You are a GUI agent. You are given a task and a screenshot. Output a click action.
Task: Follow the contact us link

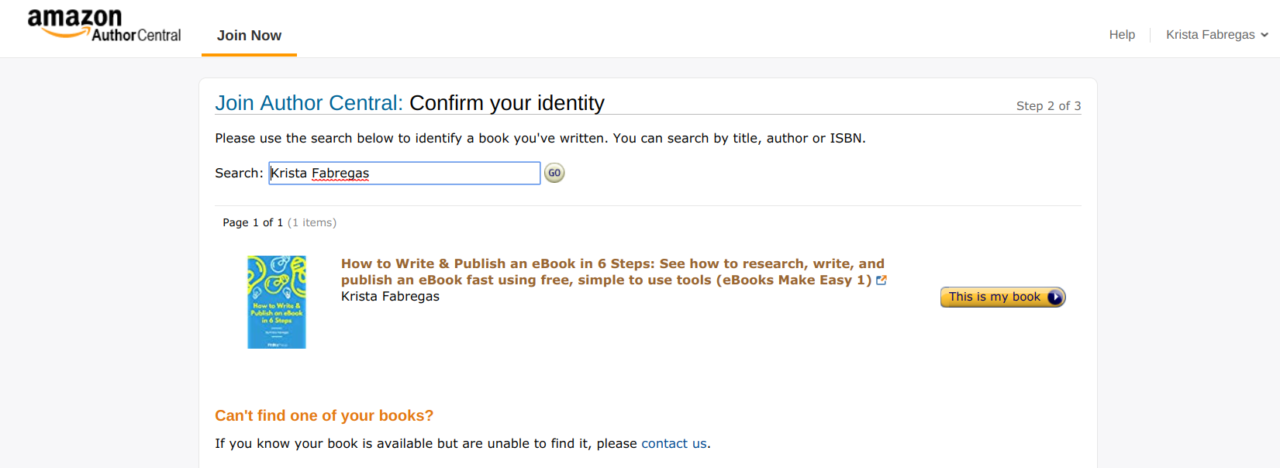tap(674, 444)
